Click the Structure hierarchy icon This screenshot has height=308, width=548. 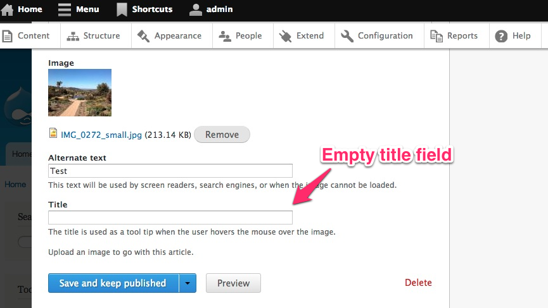click(73, 36)
